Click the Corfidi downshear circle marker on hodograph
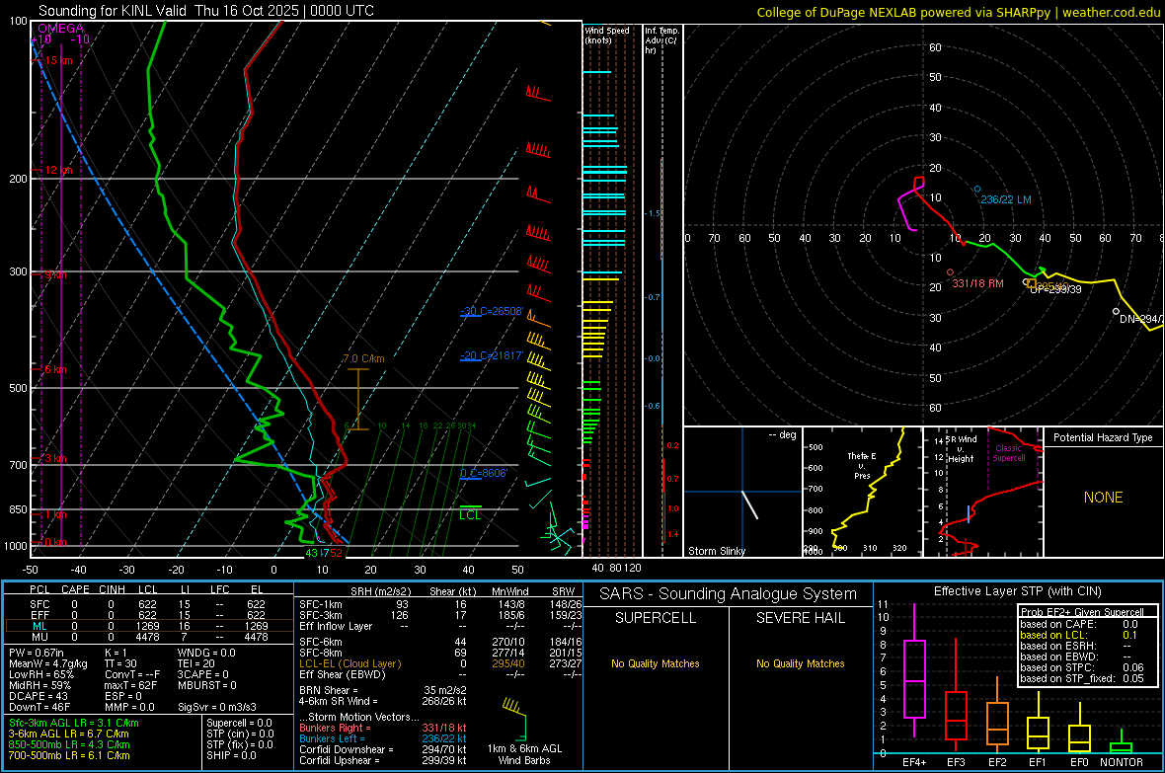The width and height of the screenshot is (1165, 773). point(1116,311)
